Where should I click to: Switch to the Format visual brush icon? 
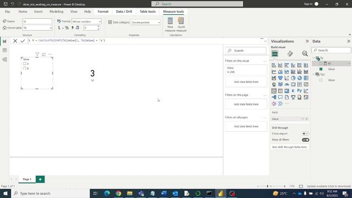(290, 54)
